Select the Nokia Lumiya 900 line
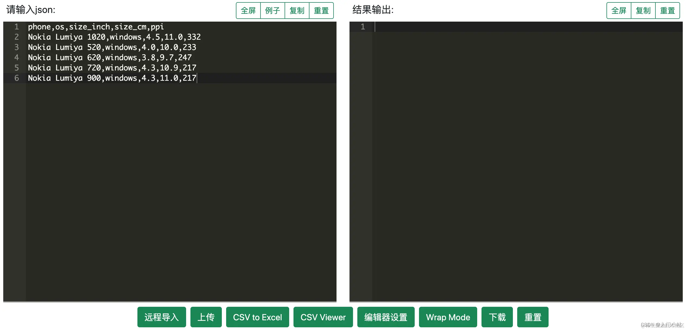Screen dimensions: 686x330 pos(112,78)
